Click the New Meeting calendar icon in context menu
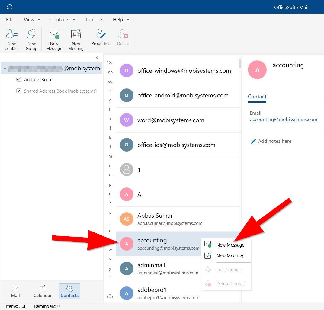 [x=208, y=256]
